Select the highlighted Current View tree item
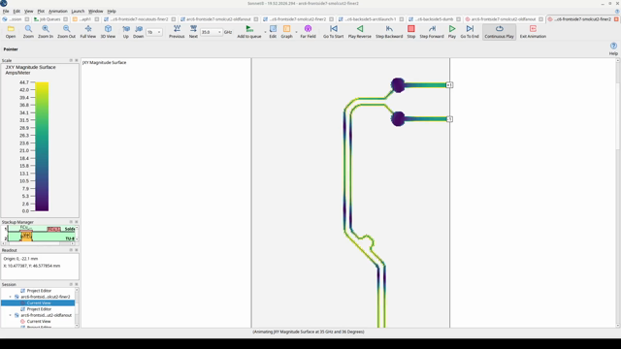621x349 pixels. 38,302
